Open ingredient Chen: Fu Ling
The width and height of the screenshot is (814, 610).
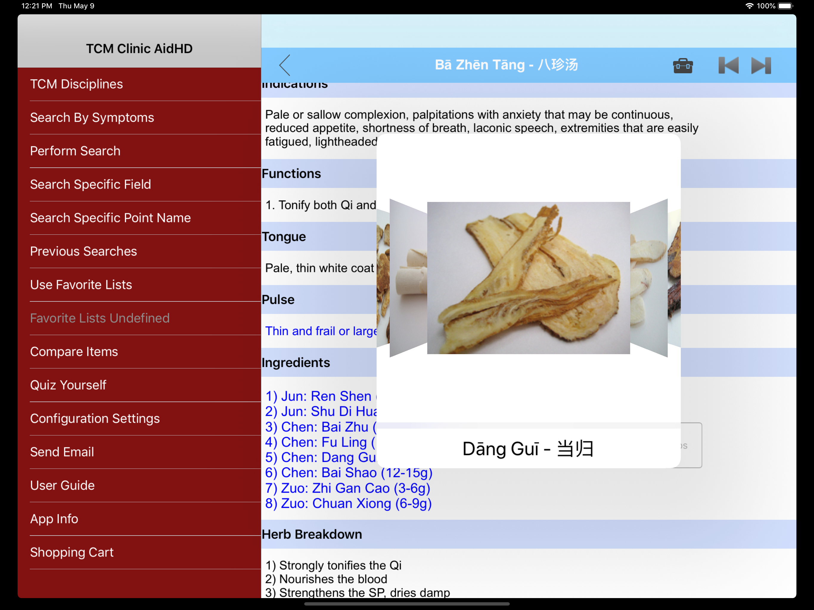coord(320,443)
